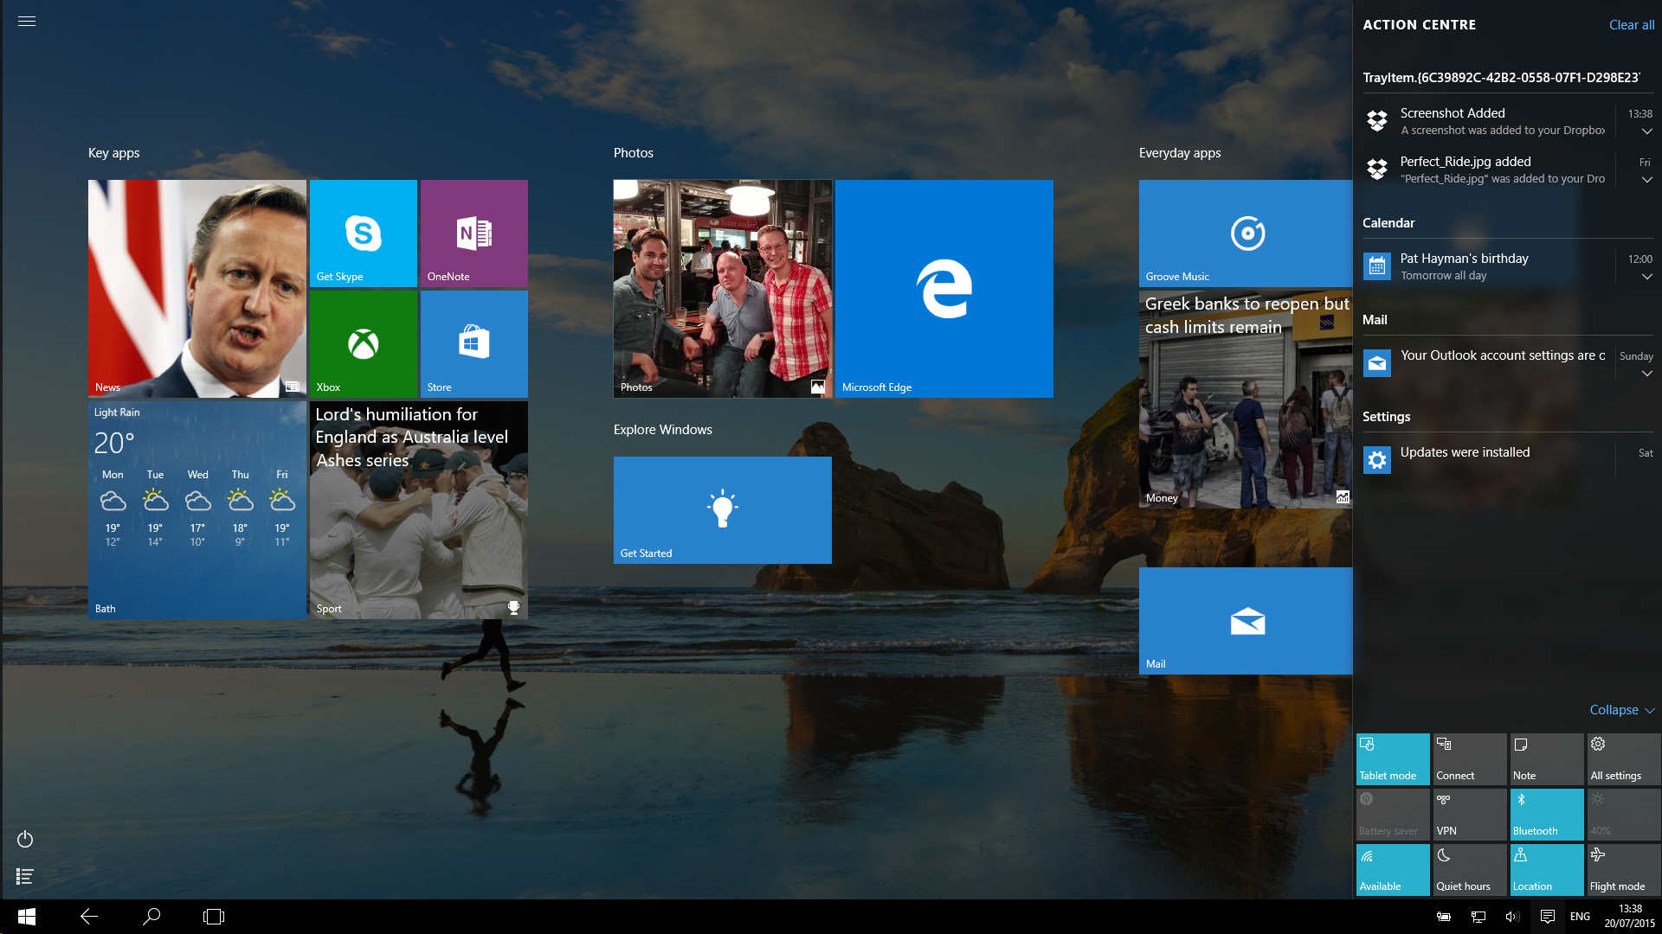This screenshot has height=934, width=1662.
Task: Click the Windows Start button
Action: click(27, 917)
